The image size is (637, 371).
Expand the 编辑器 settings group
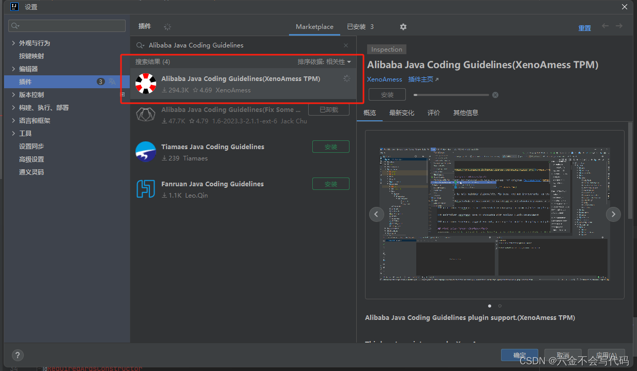[x=13, y=69]
